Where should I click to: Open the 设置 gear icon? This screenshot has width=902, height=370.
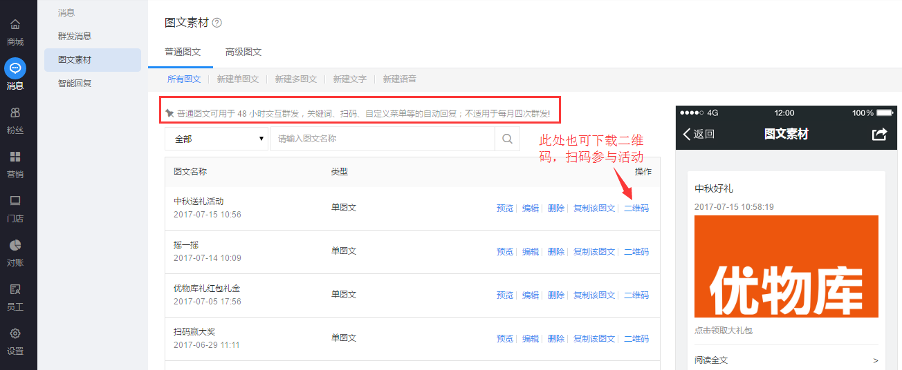click(15, 333)
